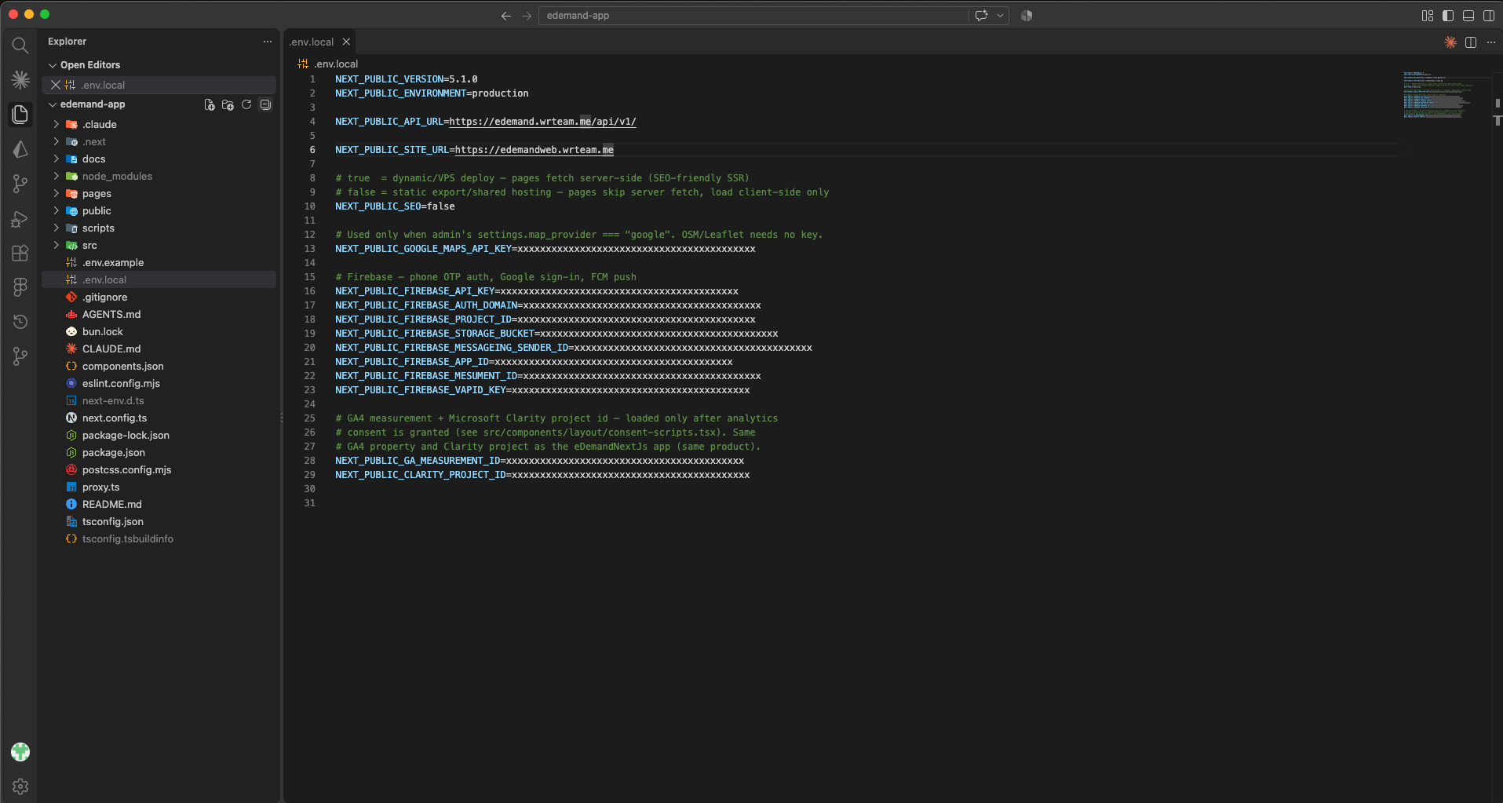Open the Manage settings gear
Viewport: 1503px width, 803px height.
20,786
